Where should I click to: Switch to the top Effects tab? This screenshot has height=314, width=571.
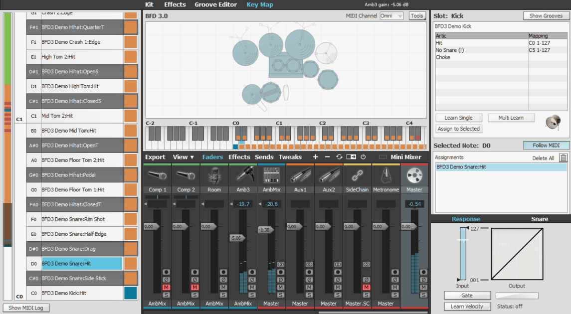[175, 4]
